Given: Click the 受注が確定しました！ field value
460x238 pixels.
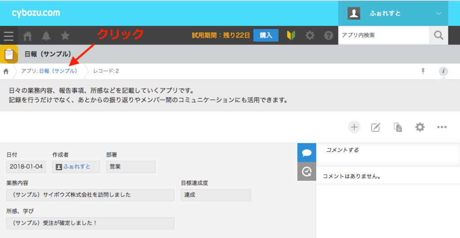Looking at the screenshot, I should tap(90, 223).
